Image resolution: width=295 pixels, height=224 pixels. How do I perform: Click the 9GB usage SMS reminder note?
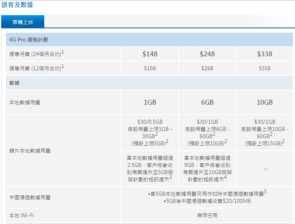pos(207,169)
